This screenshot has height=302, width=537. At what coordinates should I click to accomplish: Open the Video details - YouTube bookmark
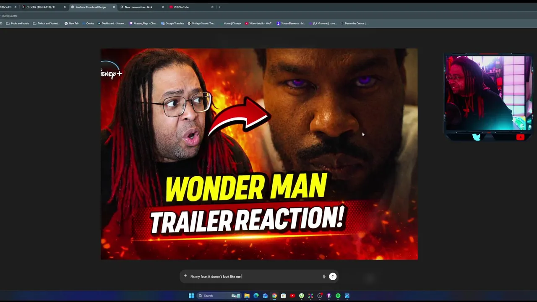click(x=259, y=23)
